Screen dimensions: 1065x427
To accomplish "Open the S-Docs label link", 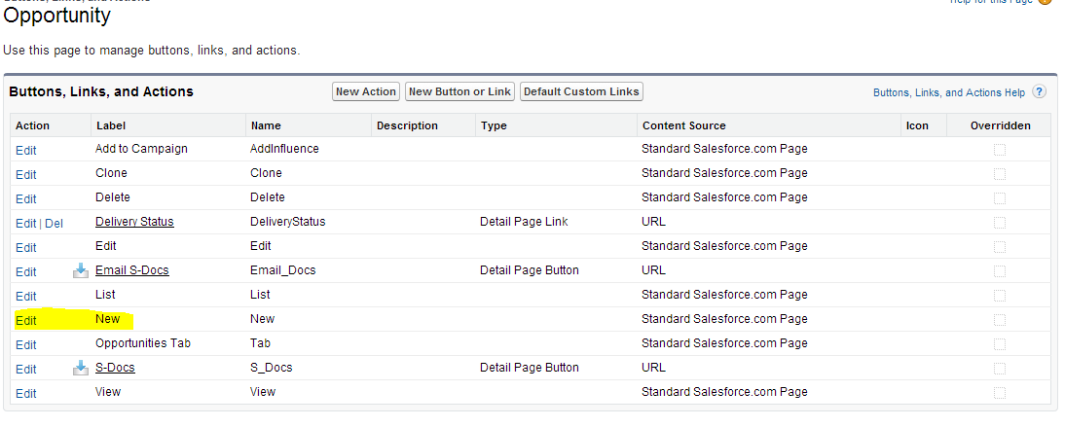I will pos(115,368).
